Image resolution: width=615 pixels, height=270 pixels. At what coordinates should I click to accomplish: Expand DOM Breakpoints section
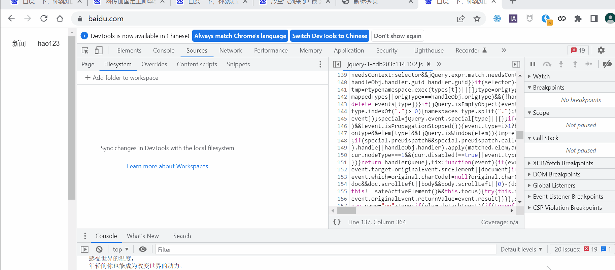click(570, 174)
